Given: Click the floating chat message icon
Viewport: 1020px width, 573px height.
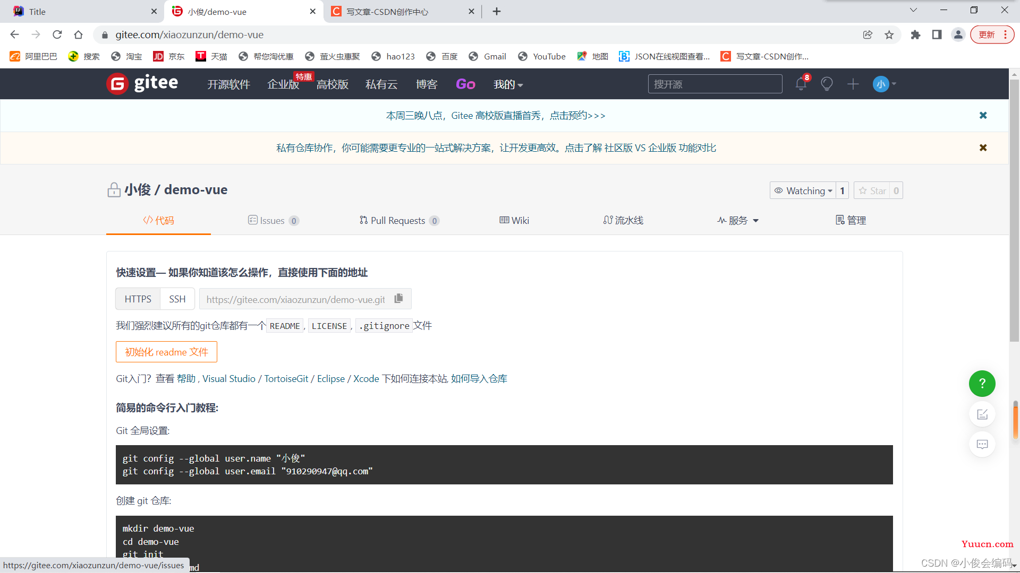Looking at the screenshot, I should tap(982, 444).
